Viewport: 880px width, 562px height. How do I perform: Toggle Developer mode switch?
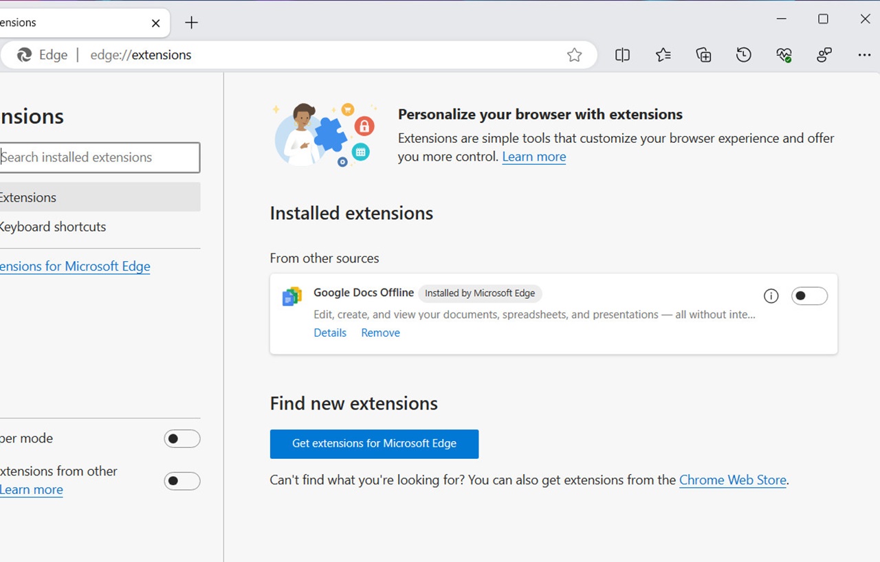[x=182, y=438]
